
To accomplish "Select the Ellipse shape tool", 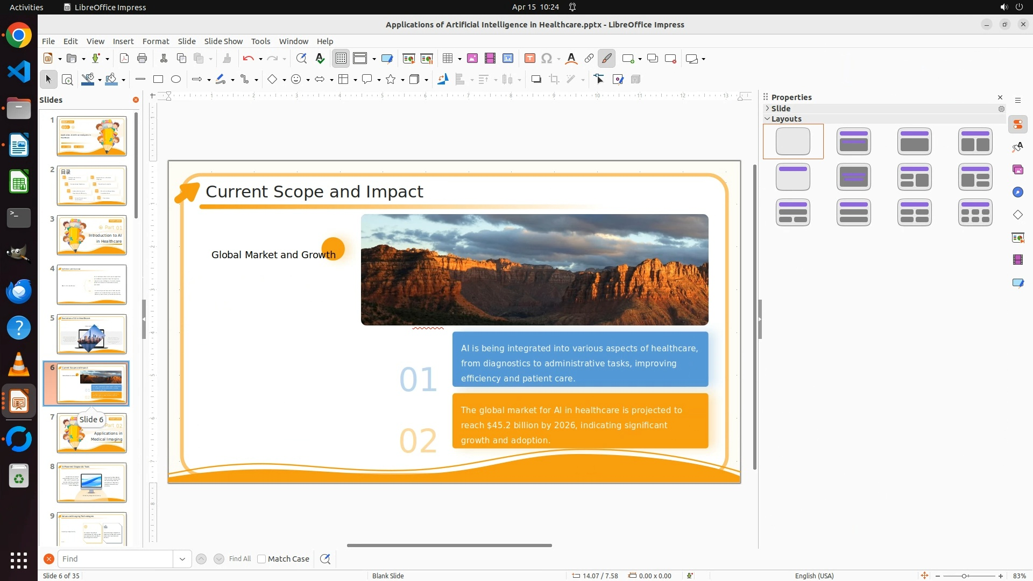I will click(x=176, y=80).
